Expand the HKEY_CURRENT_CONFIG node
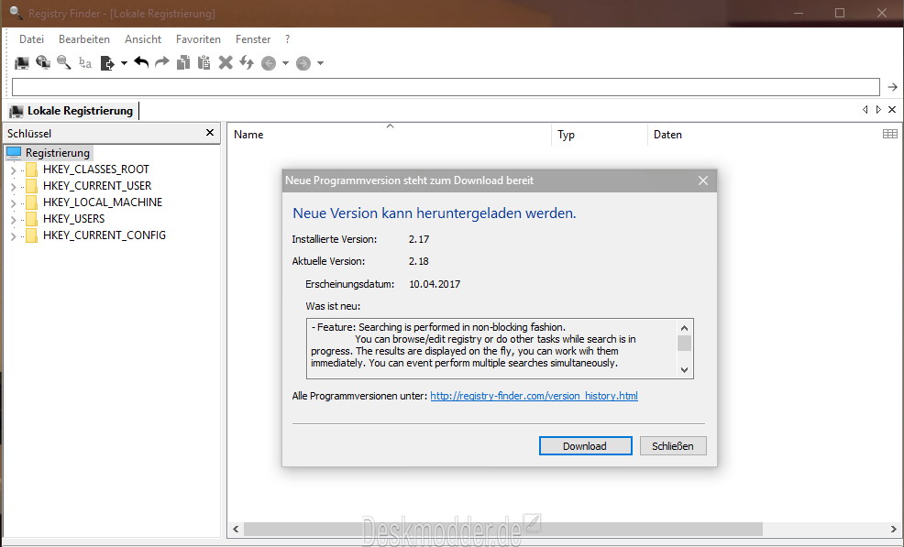904x547 pixels. click(x=13, y=235)
